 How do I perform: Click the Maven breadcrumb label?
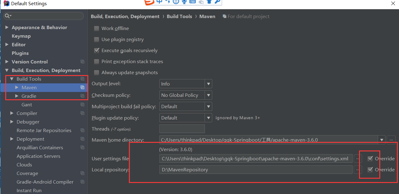(207, 17)
